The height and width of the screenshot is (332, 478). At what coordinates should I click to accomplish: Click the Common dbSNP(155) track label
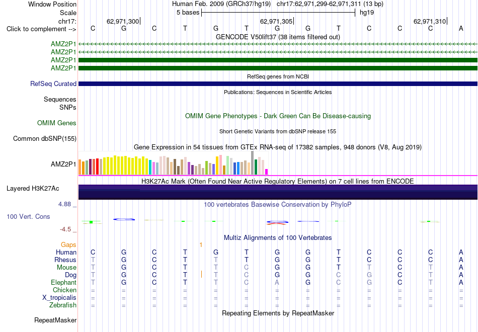click(45, 138)
